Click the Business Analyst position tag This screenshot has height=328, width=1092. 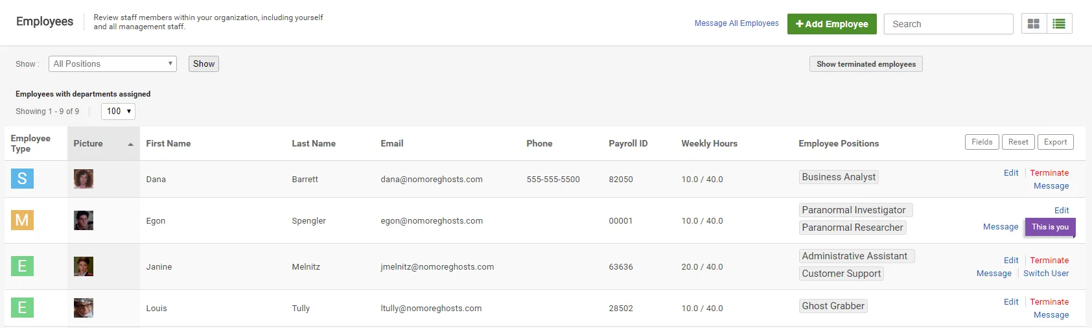[839, 177]
